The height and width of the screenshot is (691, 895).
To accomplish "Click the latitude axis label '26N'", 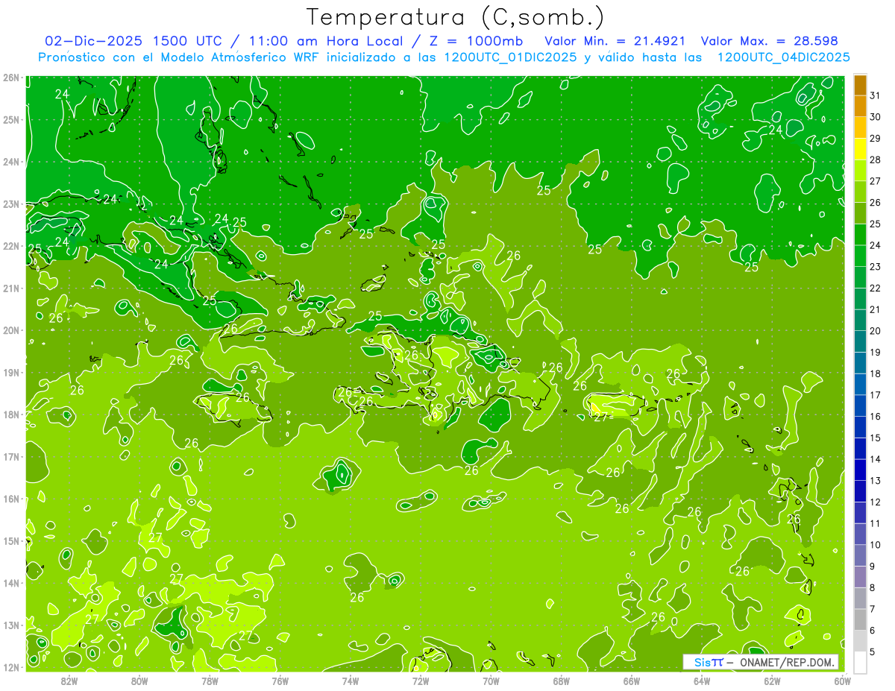I will [x=10, y=78].
